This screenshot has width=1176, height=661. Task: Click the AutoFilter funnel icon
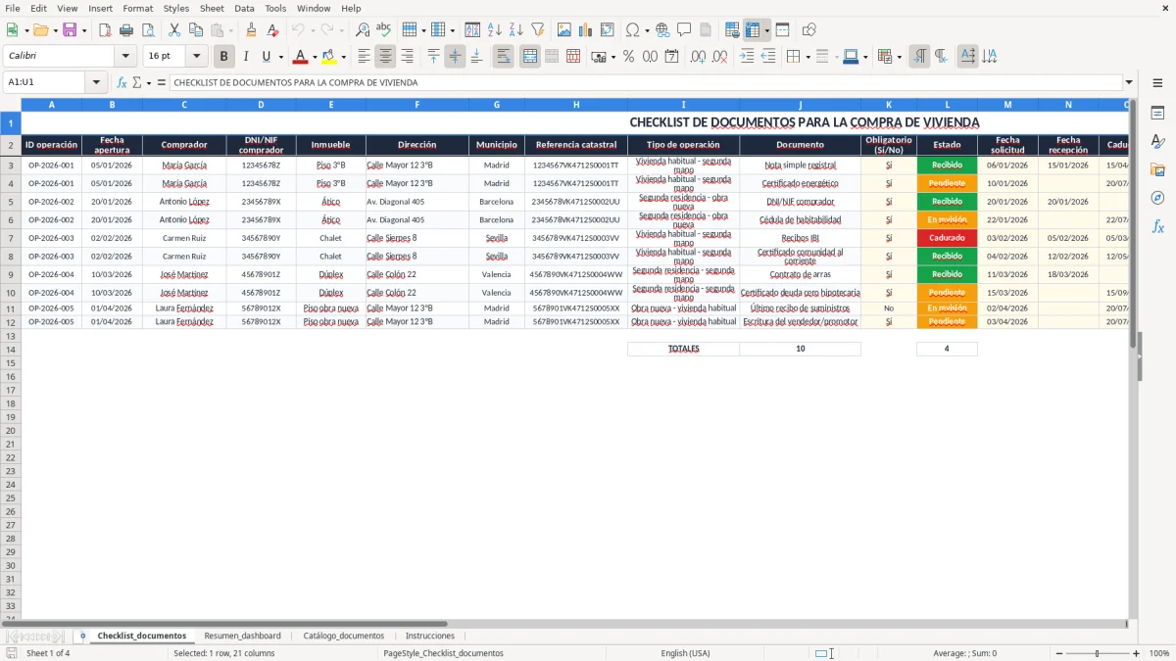(x=537, y=30)
